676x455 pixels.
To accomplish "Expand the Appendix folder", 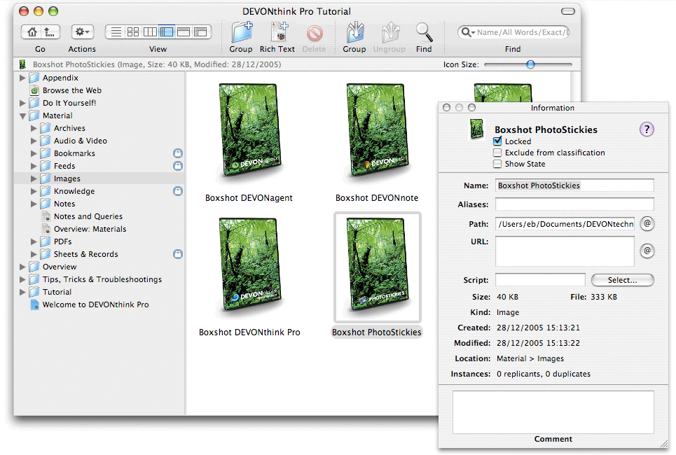I will pyautogui.click(x=23, y=78).
